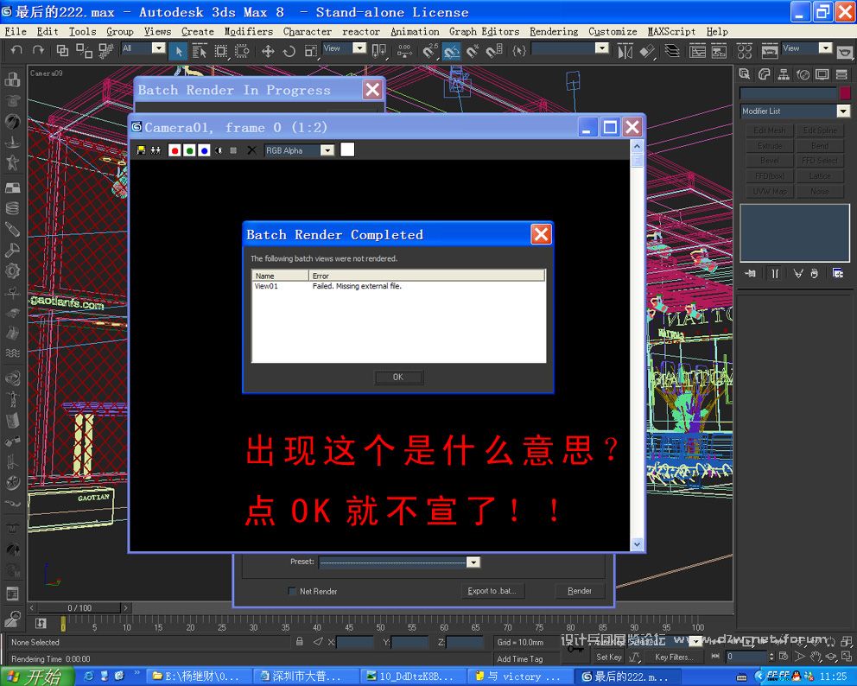
Task: Open the Modifiers menu
Action: pos(248,32)
